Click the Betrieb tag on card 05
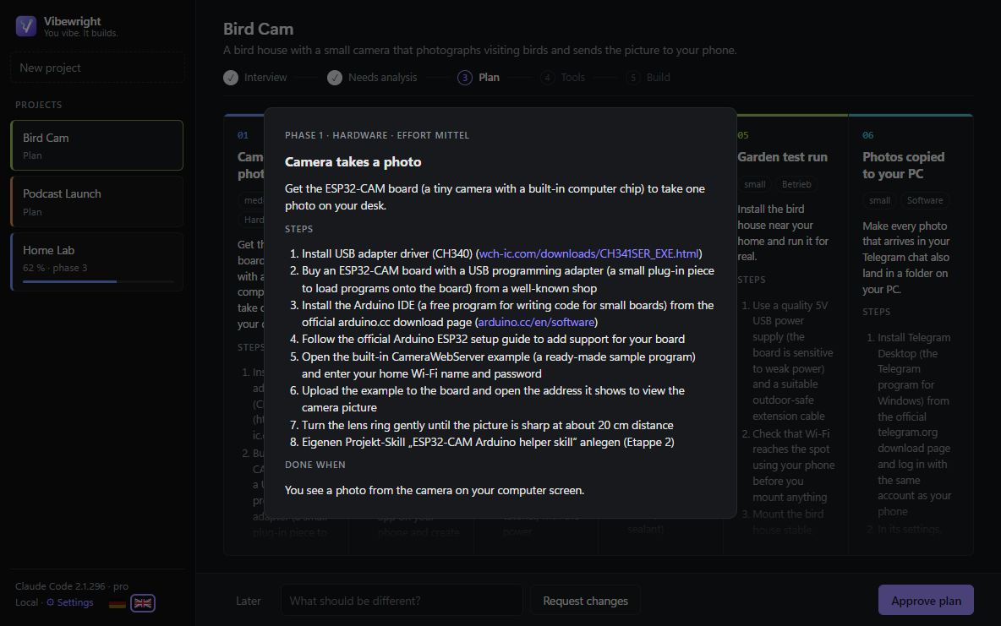This screenshot has height=626, width=1001. pos(796,184)
